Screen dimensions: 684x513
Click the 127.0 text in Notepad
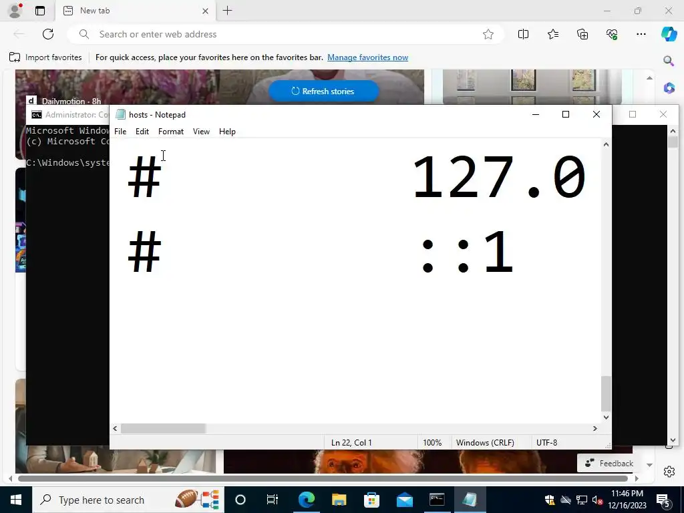point(499,177)
